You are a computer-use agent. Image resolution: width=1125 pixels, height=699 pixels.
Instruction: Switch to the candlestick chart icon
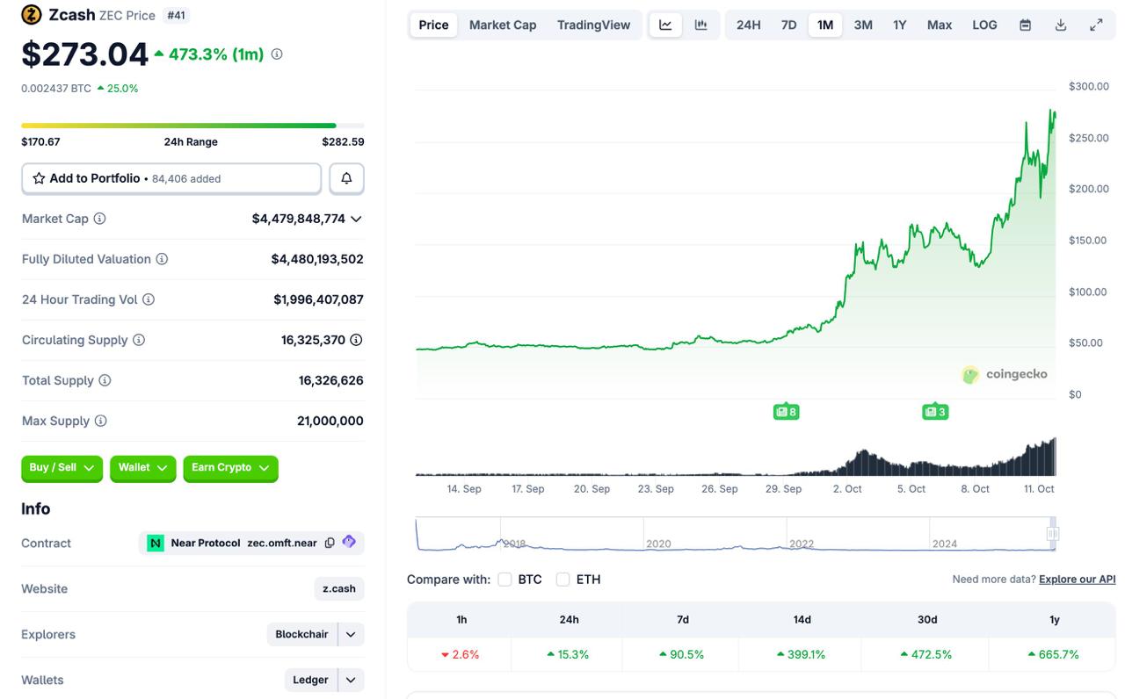[700, 25]
